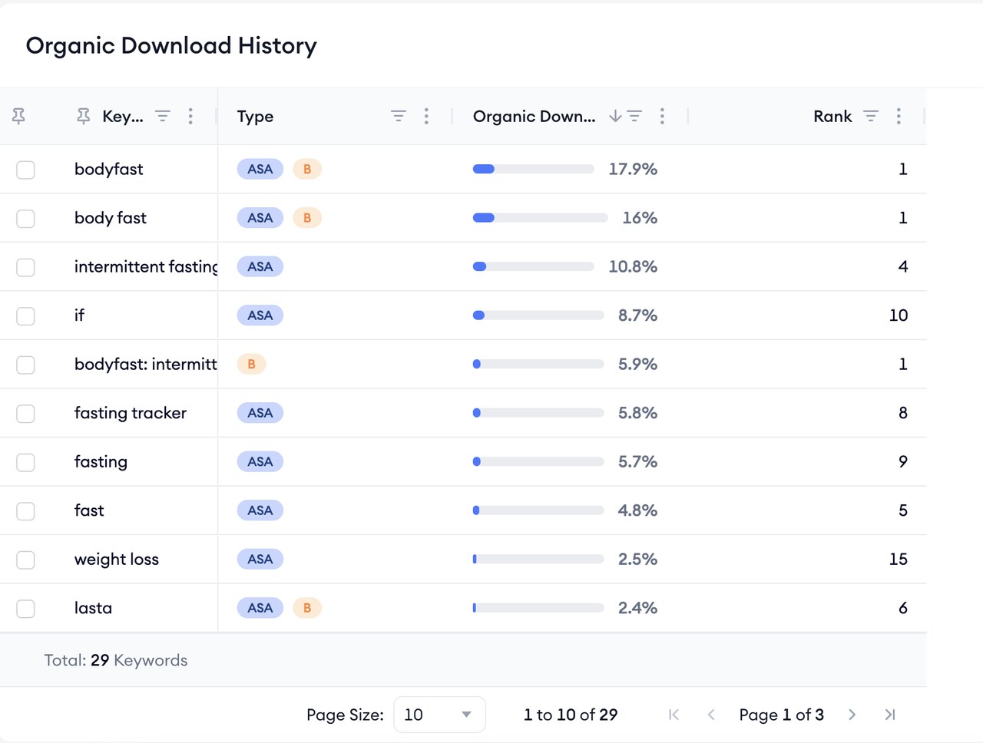The image size is (983, 743).
Task: Open the Organic Downloads three-dot menu
Action: (x=662, y=116)
